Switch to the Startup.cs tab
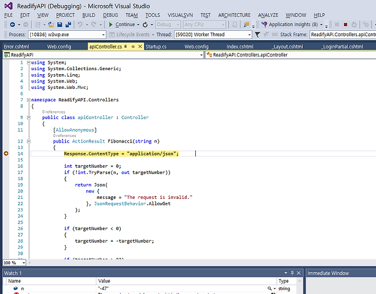Viewport: 376px width, 294px height. pyautogui.click(x=156, y=46)
